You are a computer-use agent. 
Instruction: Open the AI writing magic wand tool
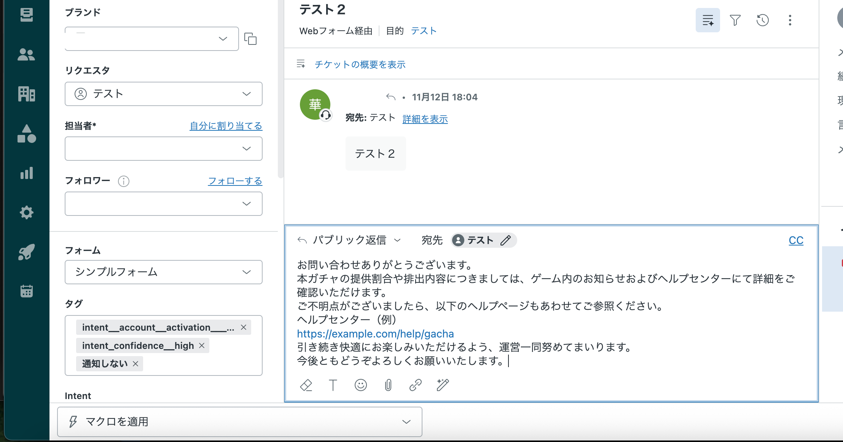(443, 385)
